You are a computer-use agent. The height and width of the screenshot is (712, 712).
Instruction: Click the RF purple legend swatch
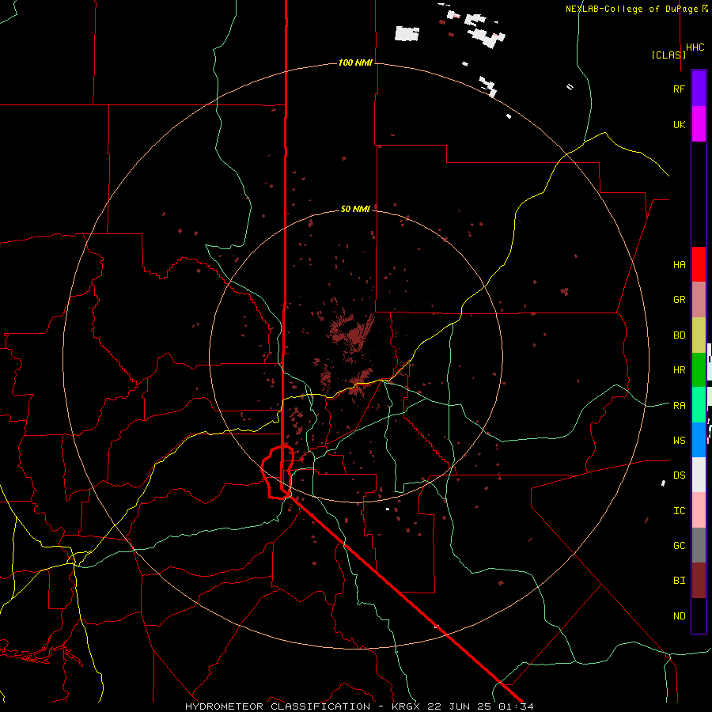[x=699, y=89]
